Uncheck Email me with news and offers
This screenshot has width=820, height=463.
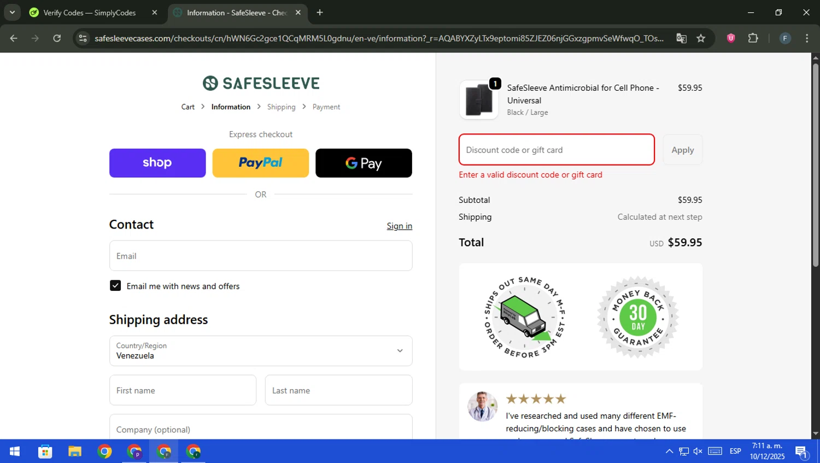point(115,286)
